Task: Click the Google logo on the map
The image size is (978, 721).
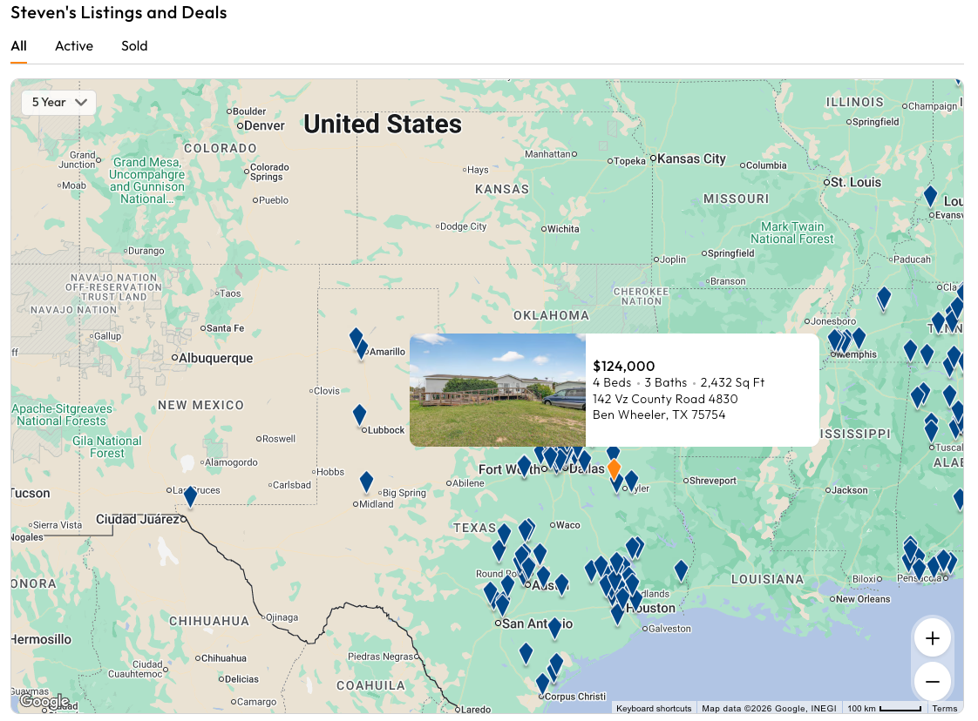Action: (44, 702)
